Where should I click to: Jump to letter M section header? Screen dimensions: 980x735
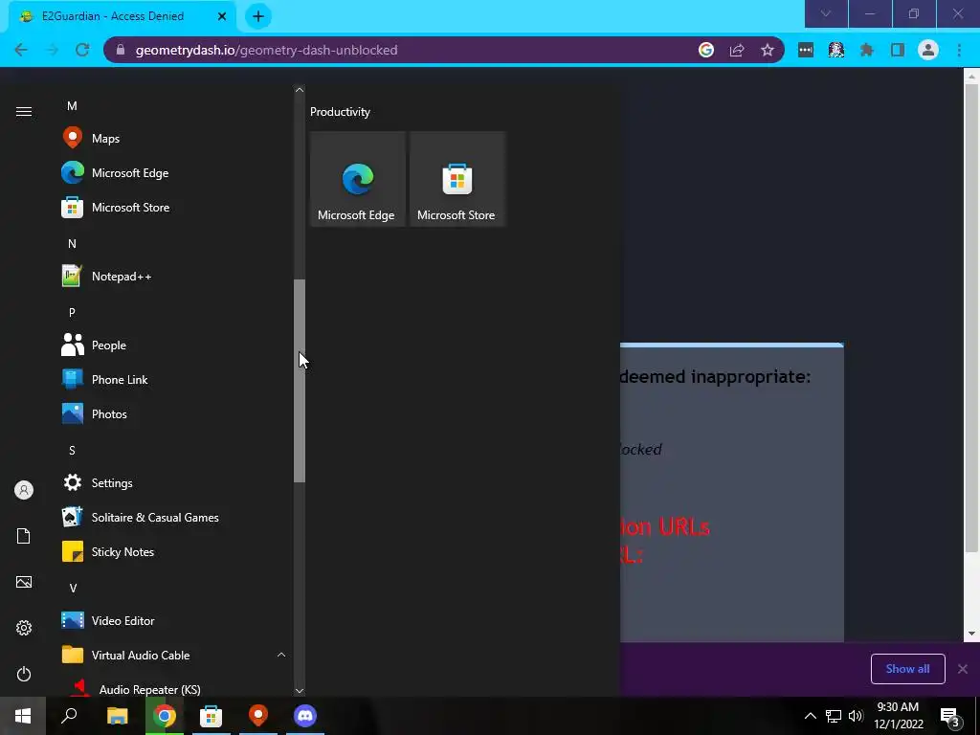(x=72, y=106)
